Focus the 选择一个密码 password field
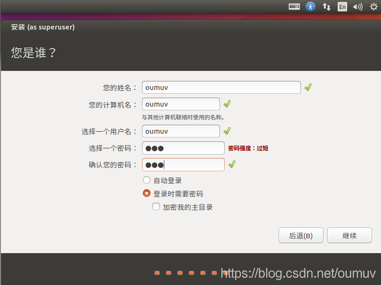This screenshot has height=285, width=381. (x=183, y=148)
